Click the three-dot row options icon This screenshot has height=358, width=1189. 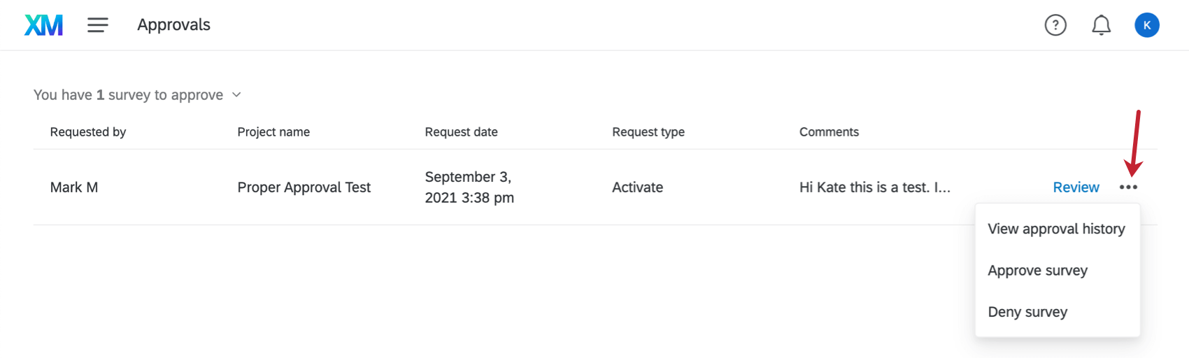point(1128,187)
